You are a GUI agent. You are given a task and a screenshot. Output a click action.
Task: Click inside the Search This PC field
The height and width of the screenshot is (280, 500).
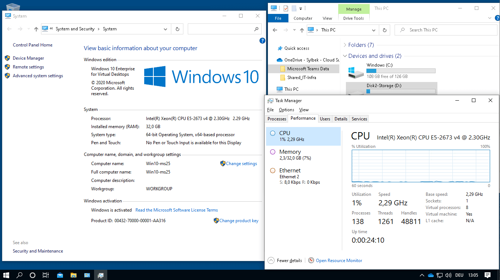point(447,30)
